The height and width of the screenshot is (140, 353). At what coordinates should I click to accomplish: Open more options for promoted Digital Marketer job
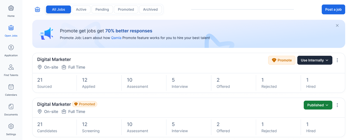click(x=337, y=105)
